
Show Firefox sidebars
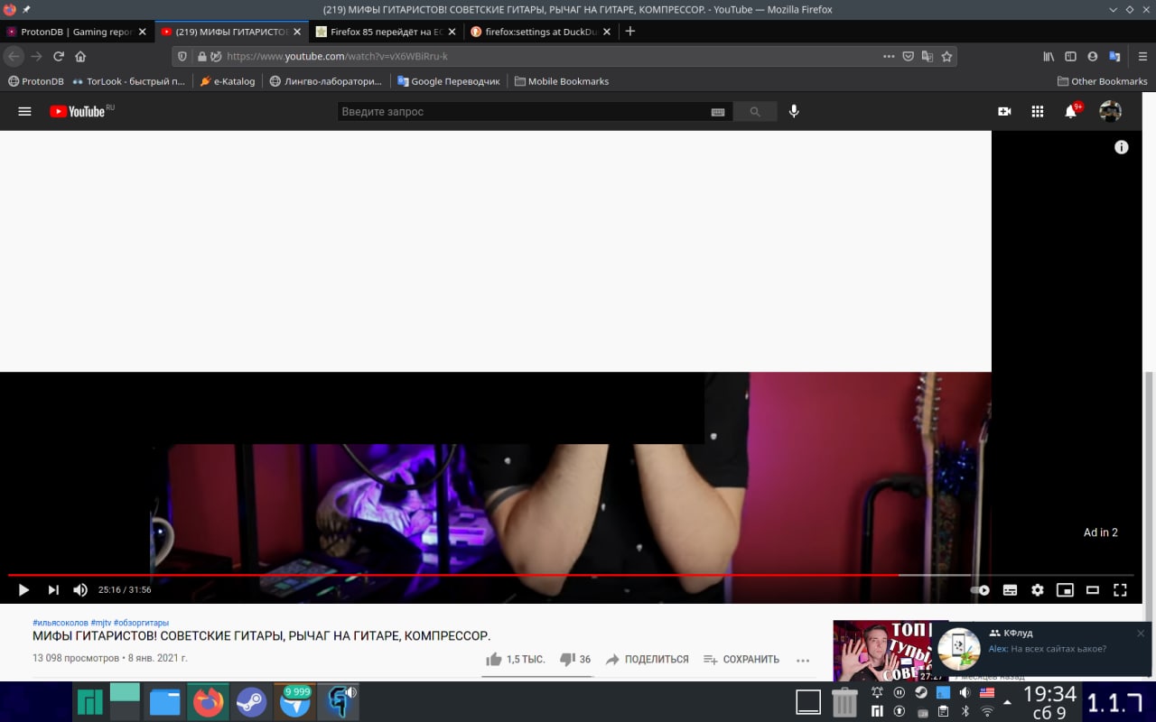(x=1071, y=56)
